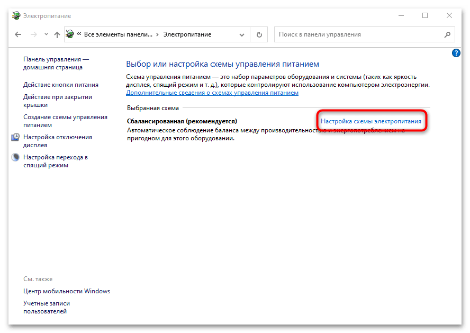Viewport: 470px width, 333px height.
Task: Click the moon icon beside Настройка перехода в спящий режим
Action: pos(16,158)
